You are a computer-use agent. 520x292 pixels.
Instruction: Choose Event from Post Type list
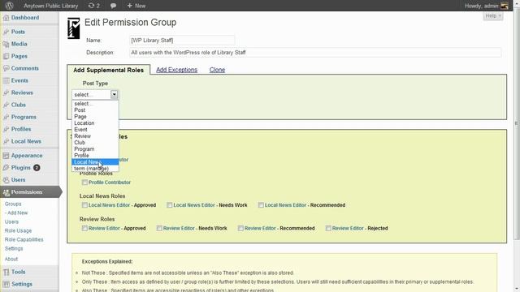click(95, 130)
